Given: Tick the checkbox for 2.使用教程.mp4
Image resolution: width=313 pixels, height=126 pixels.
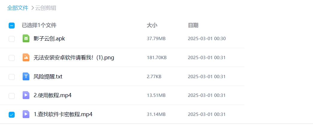Looking at the screenshot, I should [x=12, y=96].
